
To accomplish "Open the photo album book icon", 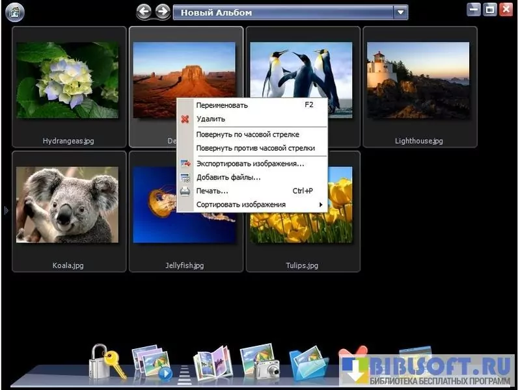I will point(212,363).
